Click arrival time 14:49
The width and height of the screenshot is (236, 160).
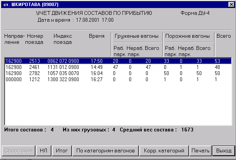click(x=97, y=67)
